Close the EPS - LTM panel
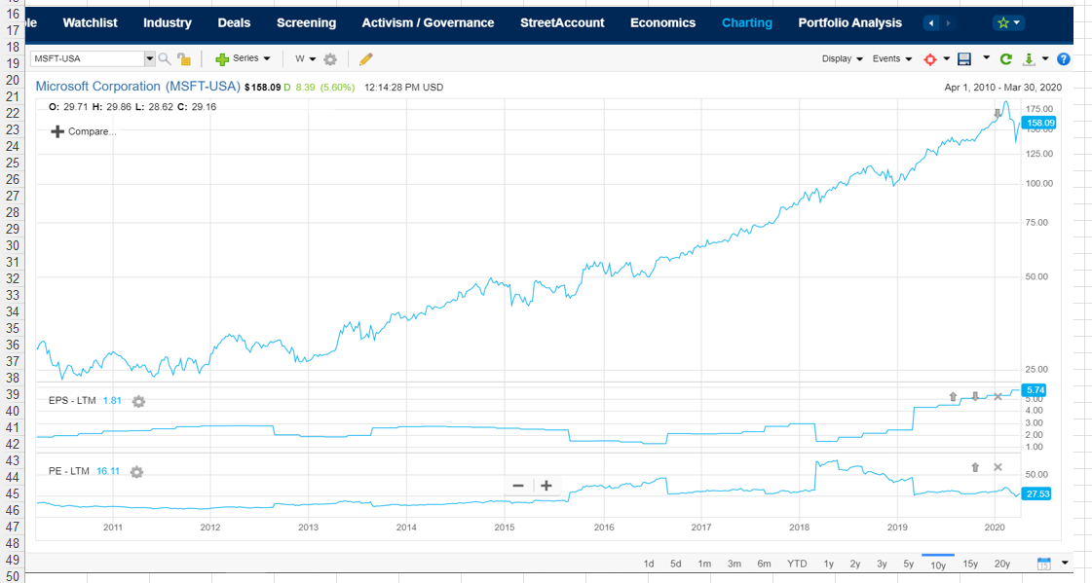Image resolution: width=1092 pixels, height=583 pixels. (998, 396)
